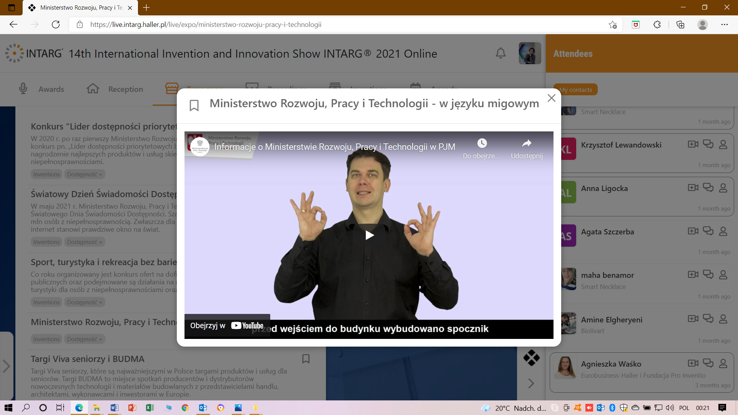Click Inventions tag under Światowy Dzień Świadomości
The height and width of the screenshot is (415, 738).
(47, 242)
